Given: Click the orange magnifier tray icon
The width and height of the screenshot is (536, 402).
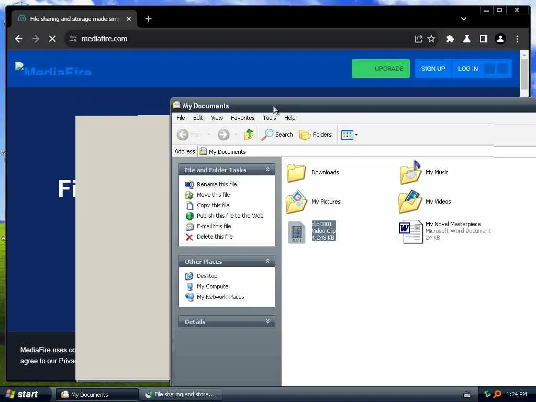Looking at the screenshot, I should pos(497,394).
